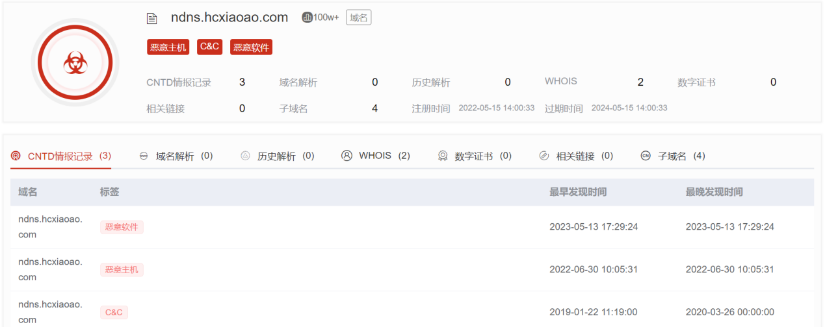Click the red C&C tag in header

(x=210, y=47)
